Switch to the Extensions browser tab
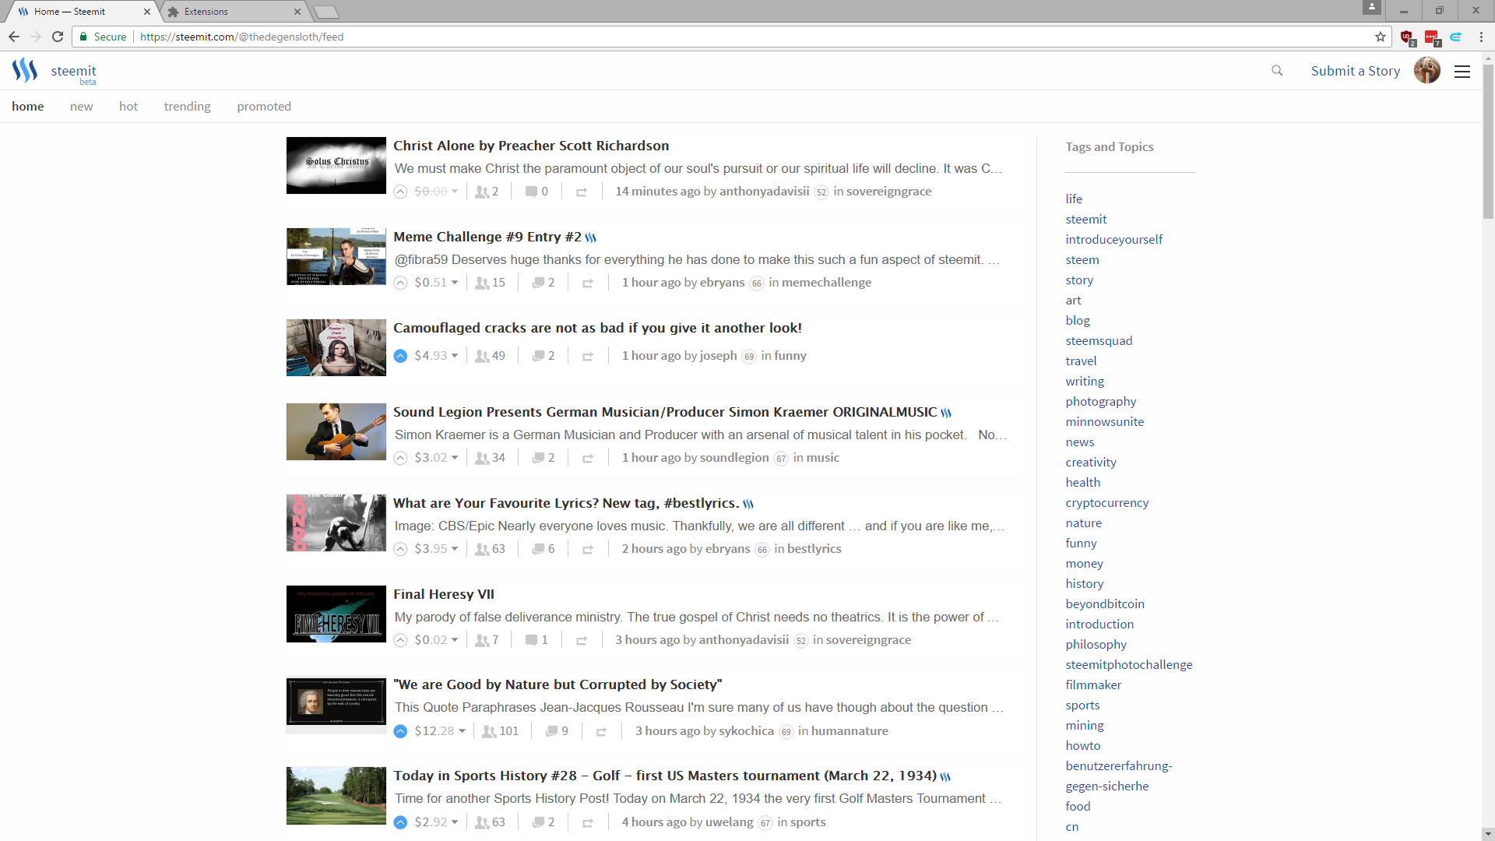This screenshot has width=1495, height=841. (235, 12)
